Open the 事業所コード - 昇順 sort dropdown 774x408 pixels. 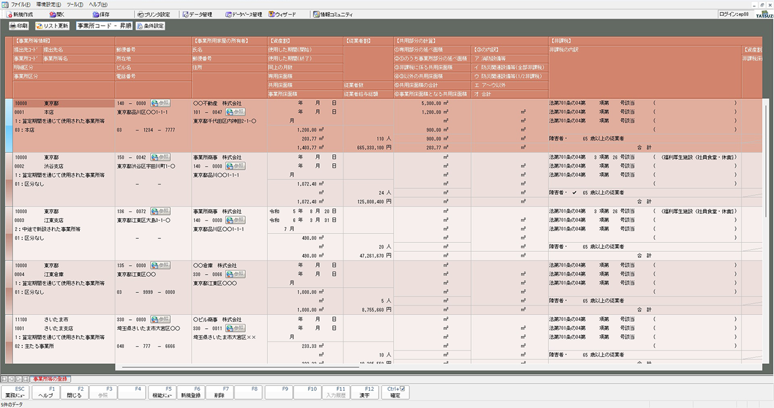coord(104,26)
